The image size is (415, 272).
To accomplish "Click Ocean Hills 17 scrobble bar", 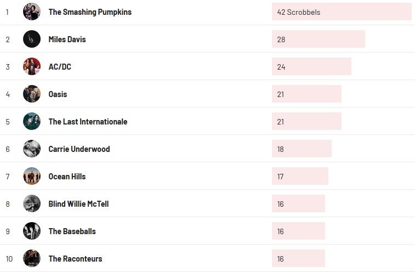I will tap(300, 176).
